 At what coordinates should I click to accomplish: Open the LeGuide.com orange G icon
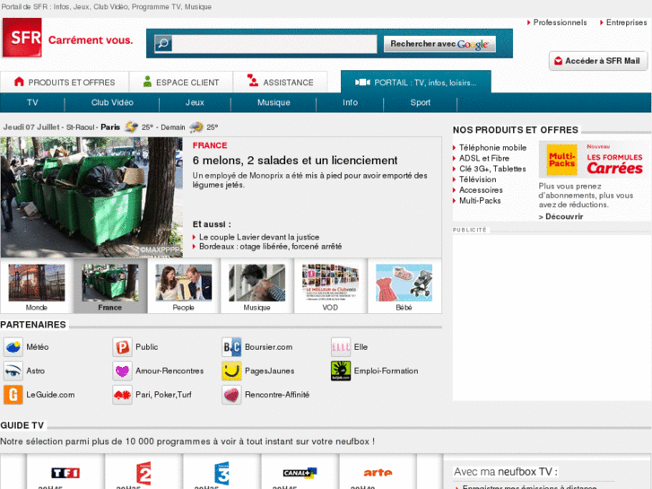coord(13,395)
